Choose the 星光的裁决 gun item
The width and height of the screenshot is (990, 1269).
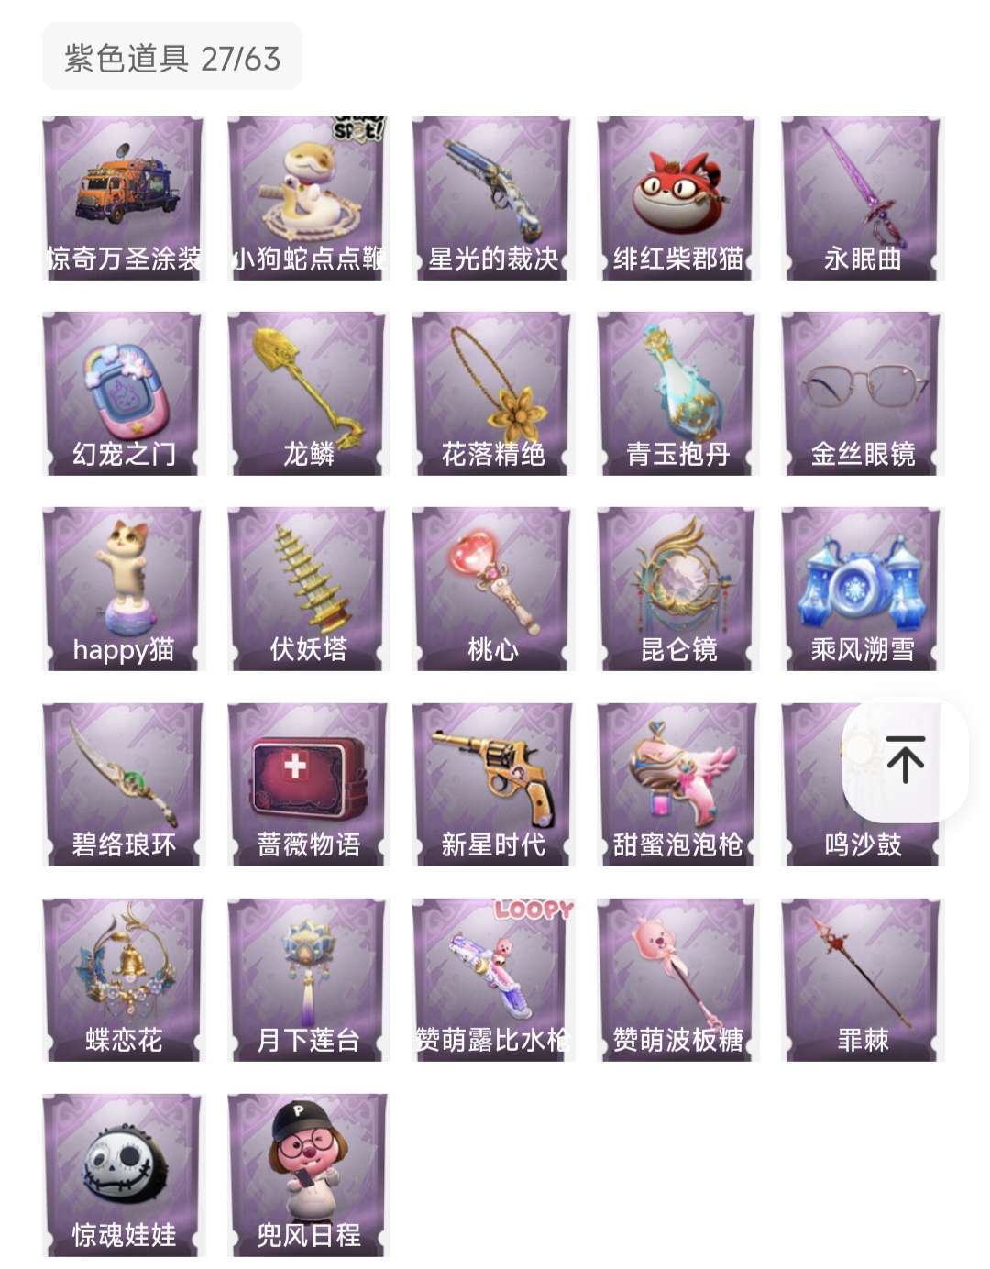click(x=493, y=198)
